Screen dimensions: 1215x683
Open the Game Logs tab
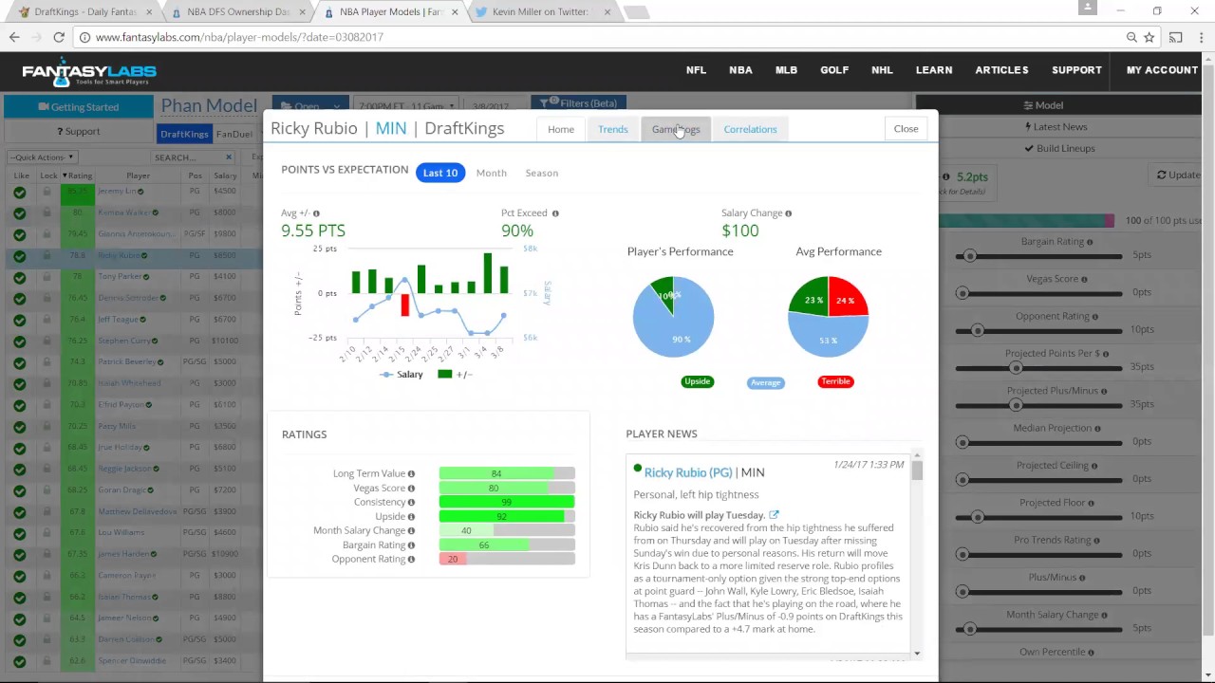pyautogui.click(x=676, y=129)
